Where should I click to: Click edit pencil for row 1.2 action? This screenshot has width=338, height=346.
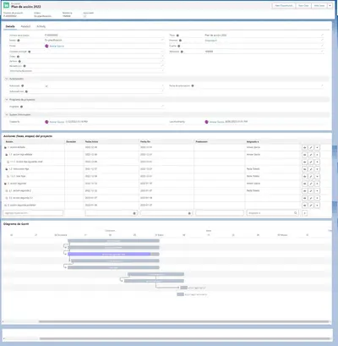(x=311, y=169)
